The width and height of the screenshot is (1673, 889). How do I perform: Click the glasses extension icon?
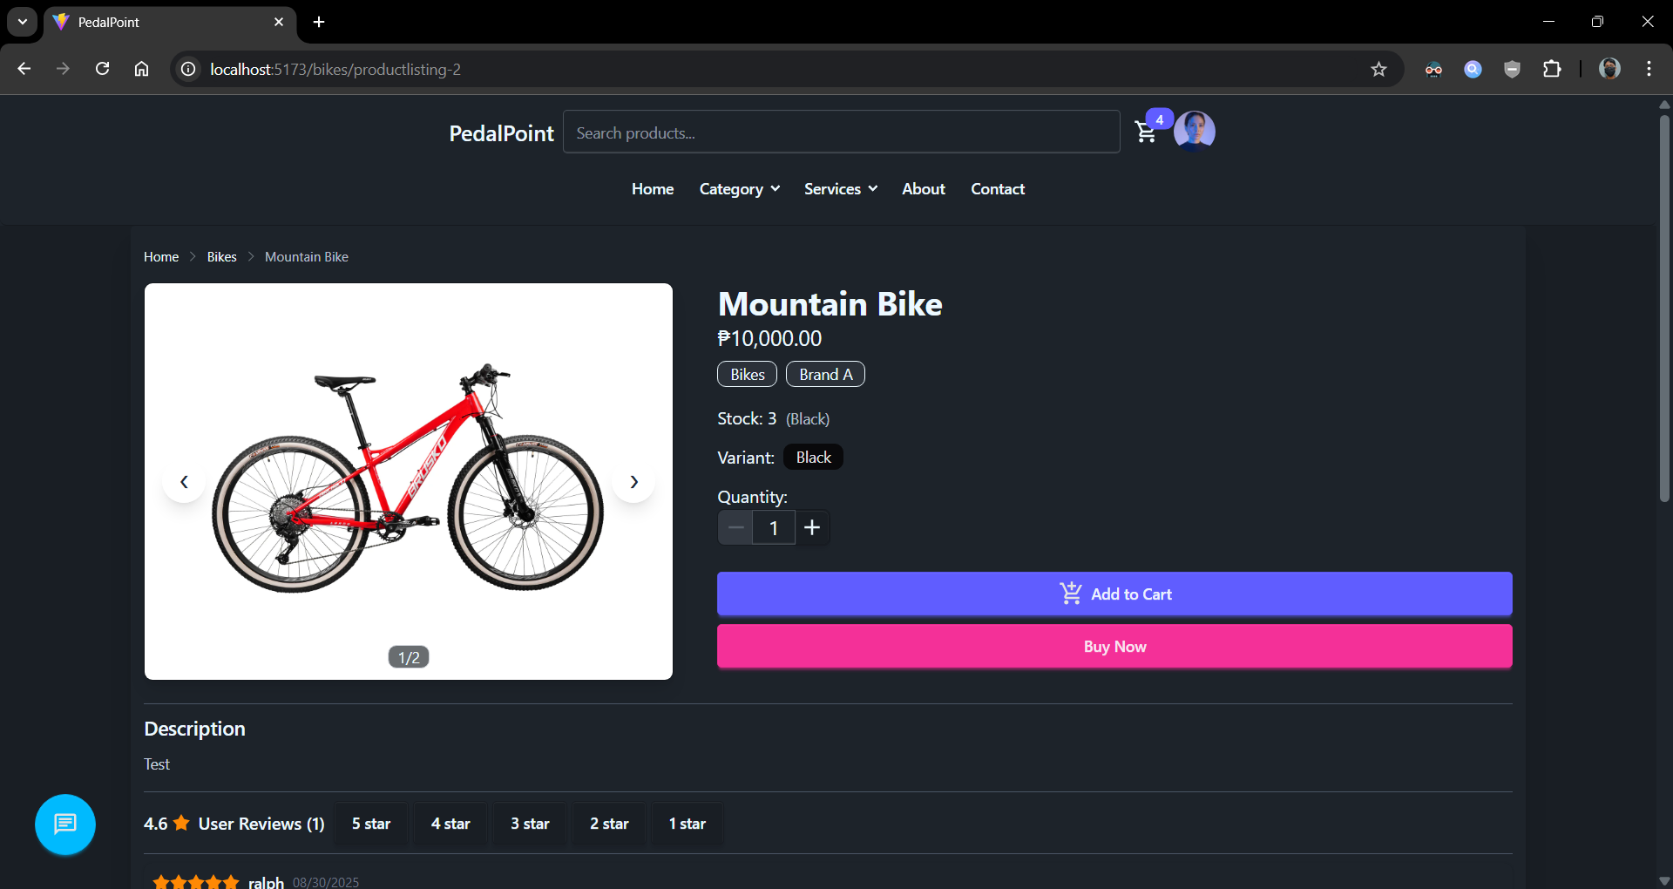[1433, 69]
